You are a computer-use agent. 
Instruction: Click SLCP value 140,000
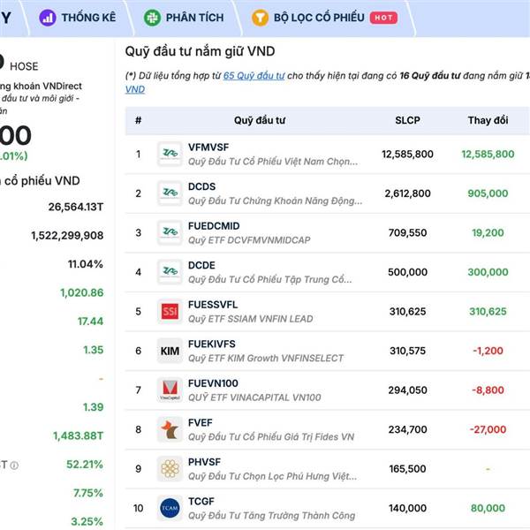coord(407,508)
